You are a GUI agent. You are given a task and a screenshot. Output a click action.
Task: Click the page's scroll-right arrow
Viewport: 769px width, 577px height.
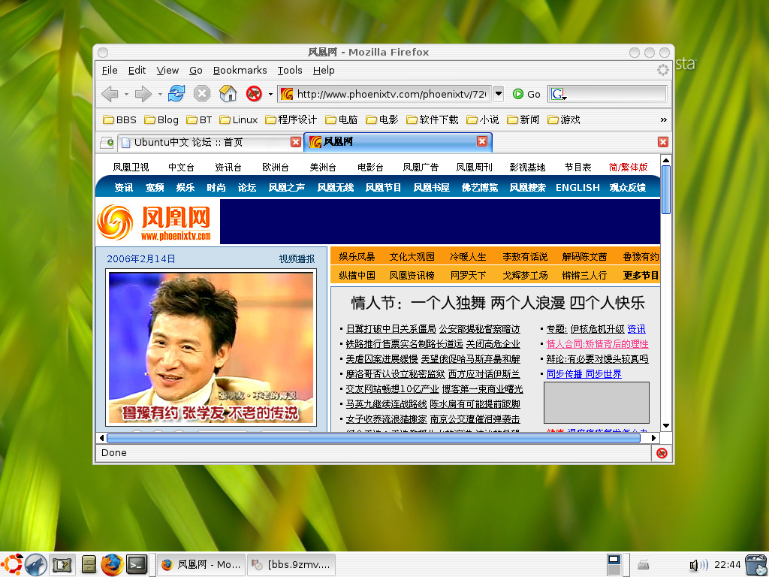tap(653, 438)
